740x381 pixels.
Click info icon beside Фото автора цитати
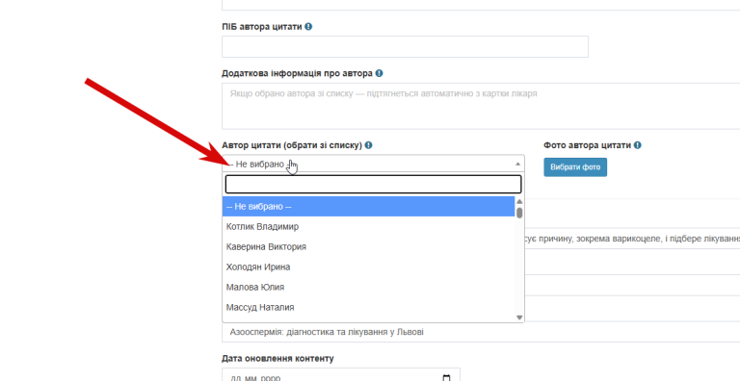[x=638, y=145]
